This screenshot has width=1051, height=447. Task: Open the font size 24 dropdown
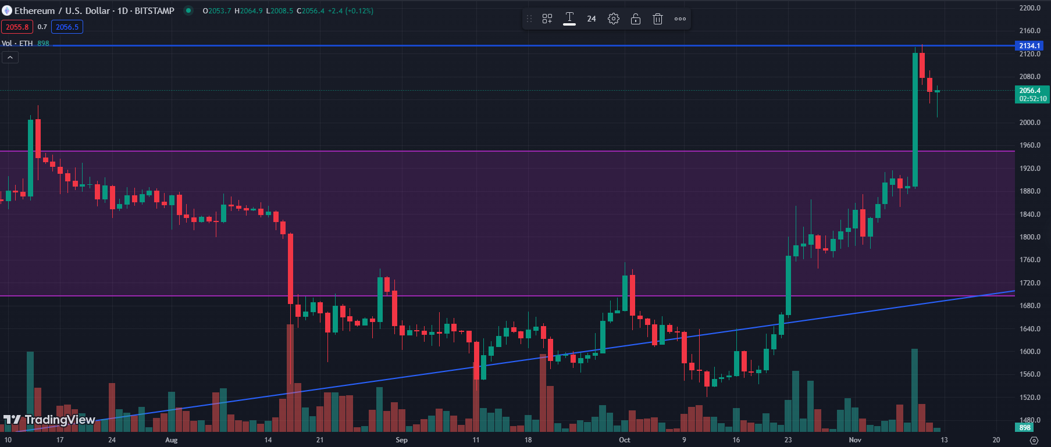click(592, 19)
